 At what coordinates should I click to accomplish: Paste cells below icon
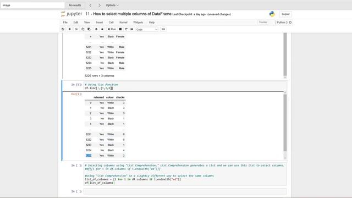click(89, 29)
